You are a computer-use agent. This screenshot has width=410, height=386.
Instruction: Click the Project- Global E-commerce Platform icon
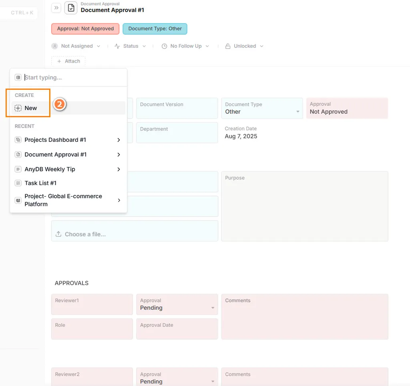pyautogui.click(x=18, y=200)
